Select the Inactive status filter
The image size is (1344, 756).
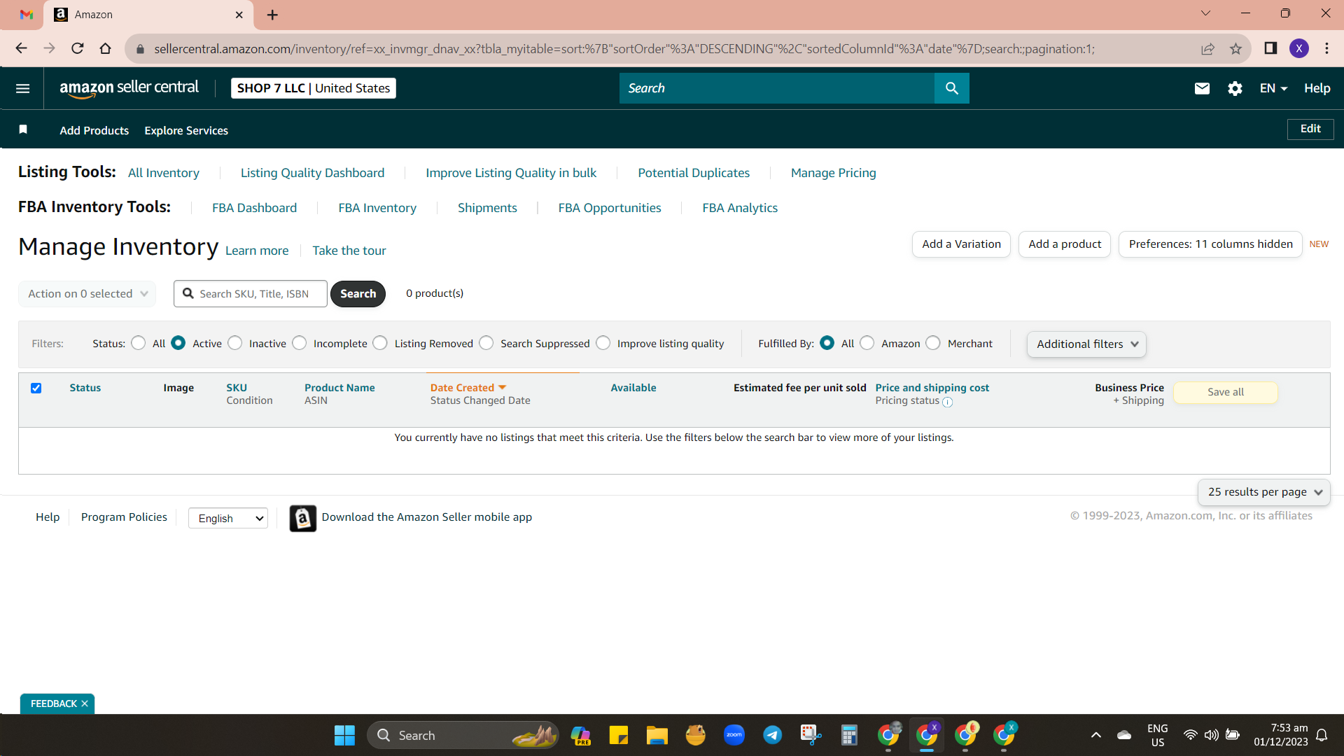(235, 343)
